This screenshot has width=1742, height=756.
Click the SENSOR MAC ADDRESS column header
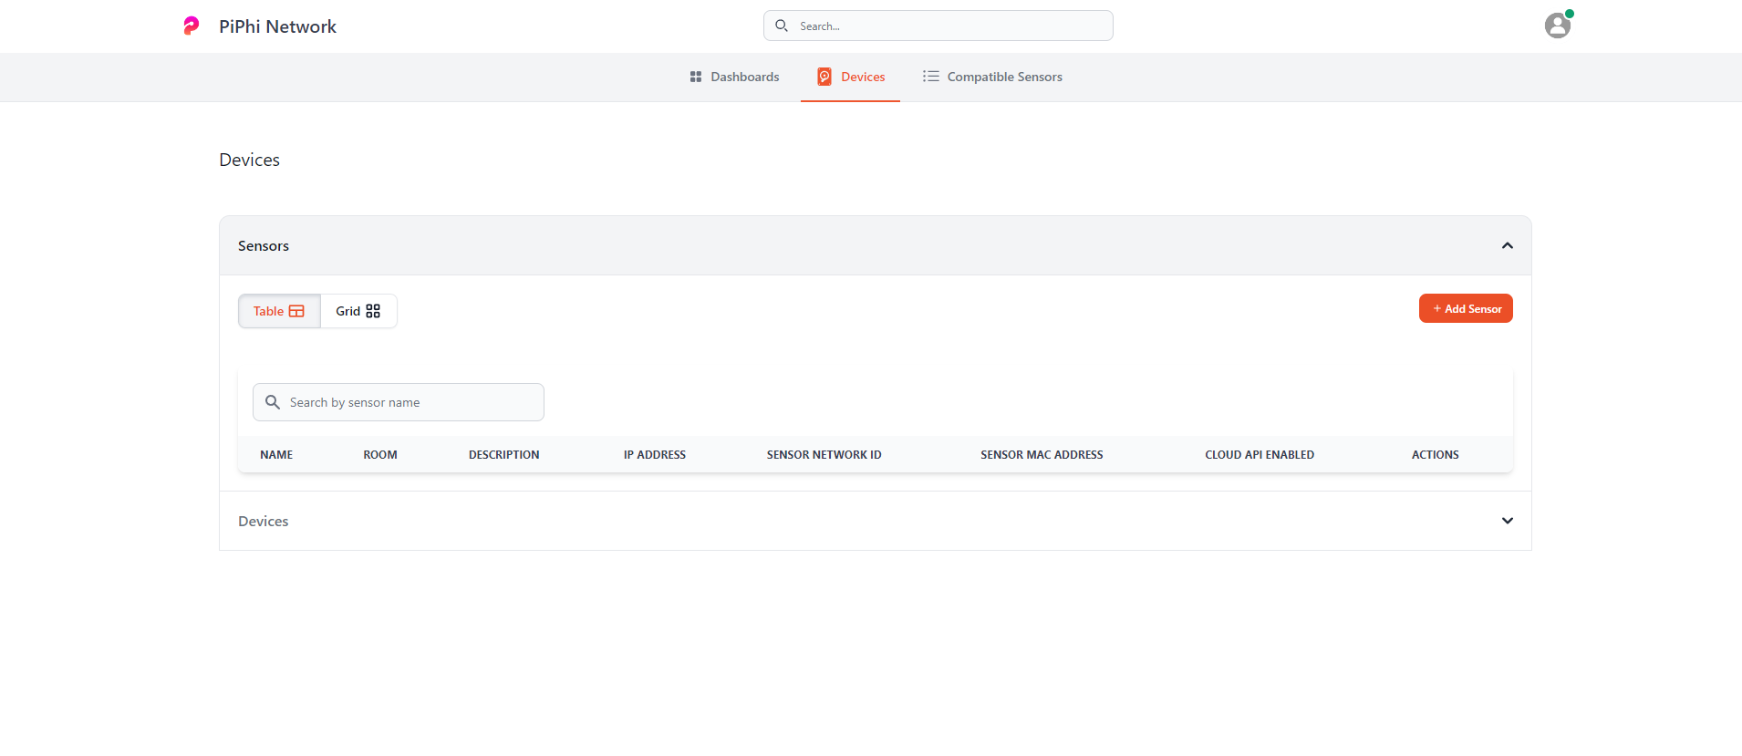1042,454
